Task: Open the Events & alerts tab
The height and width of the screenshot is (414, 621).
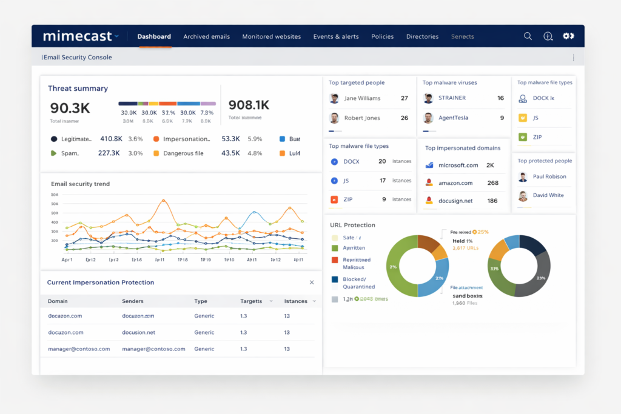Action: click(336, 36)
